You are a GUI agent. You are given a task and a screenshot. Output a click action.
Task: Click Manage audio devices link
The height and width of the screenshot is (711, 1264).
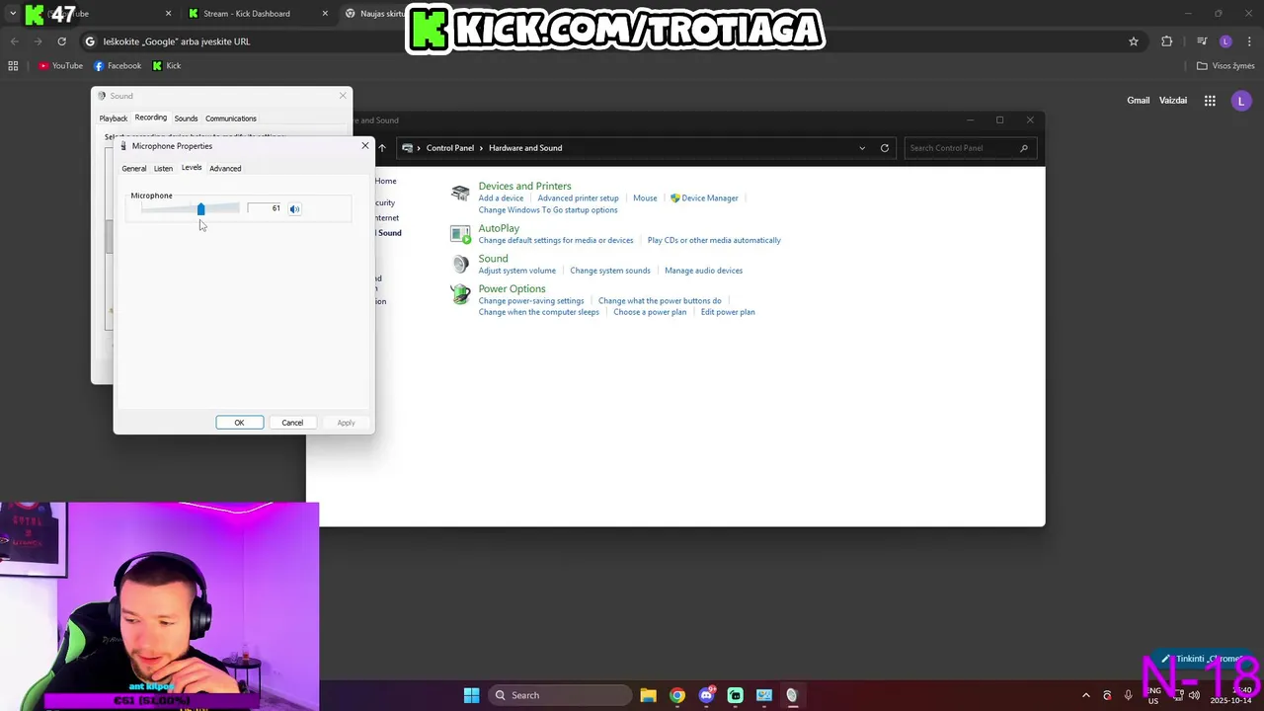(x=703, y=271)
